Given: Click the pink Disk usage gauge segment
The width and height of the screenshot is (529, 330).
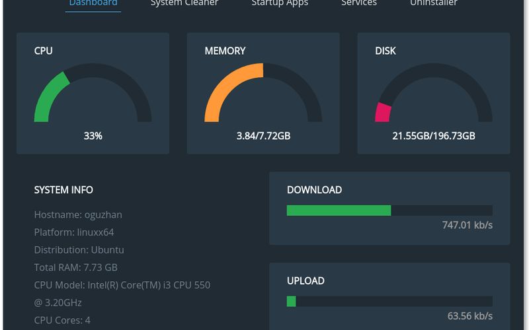Looking at the screenshot, I should pos(383,113).
